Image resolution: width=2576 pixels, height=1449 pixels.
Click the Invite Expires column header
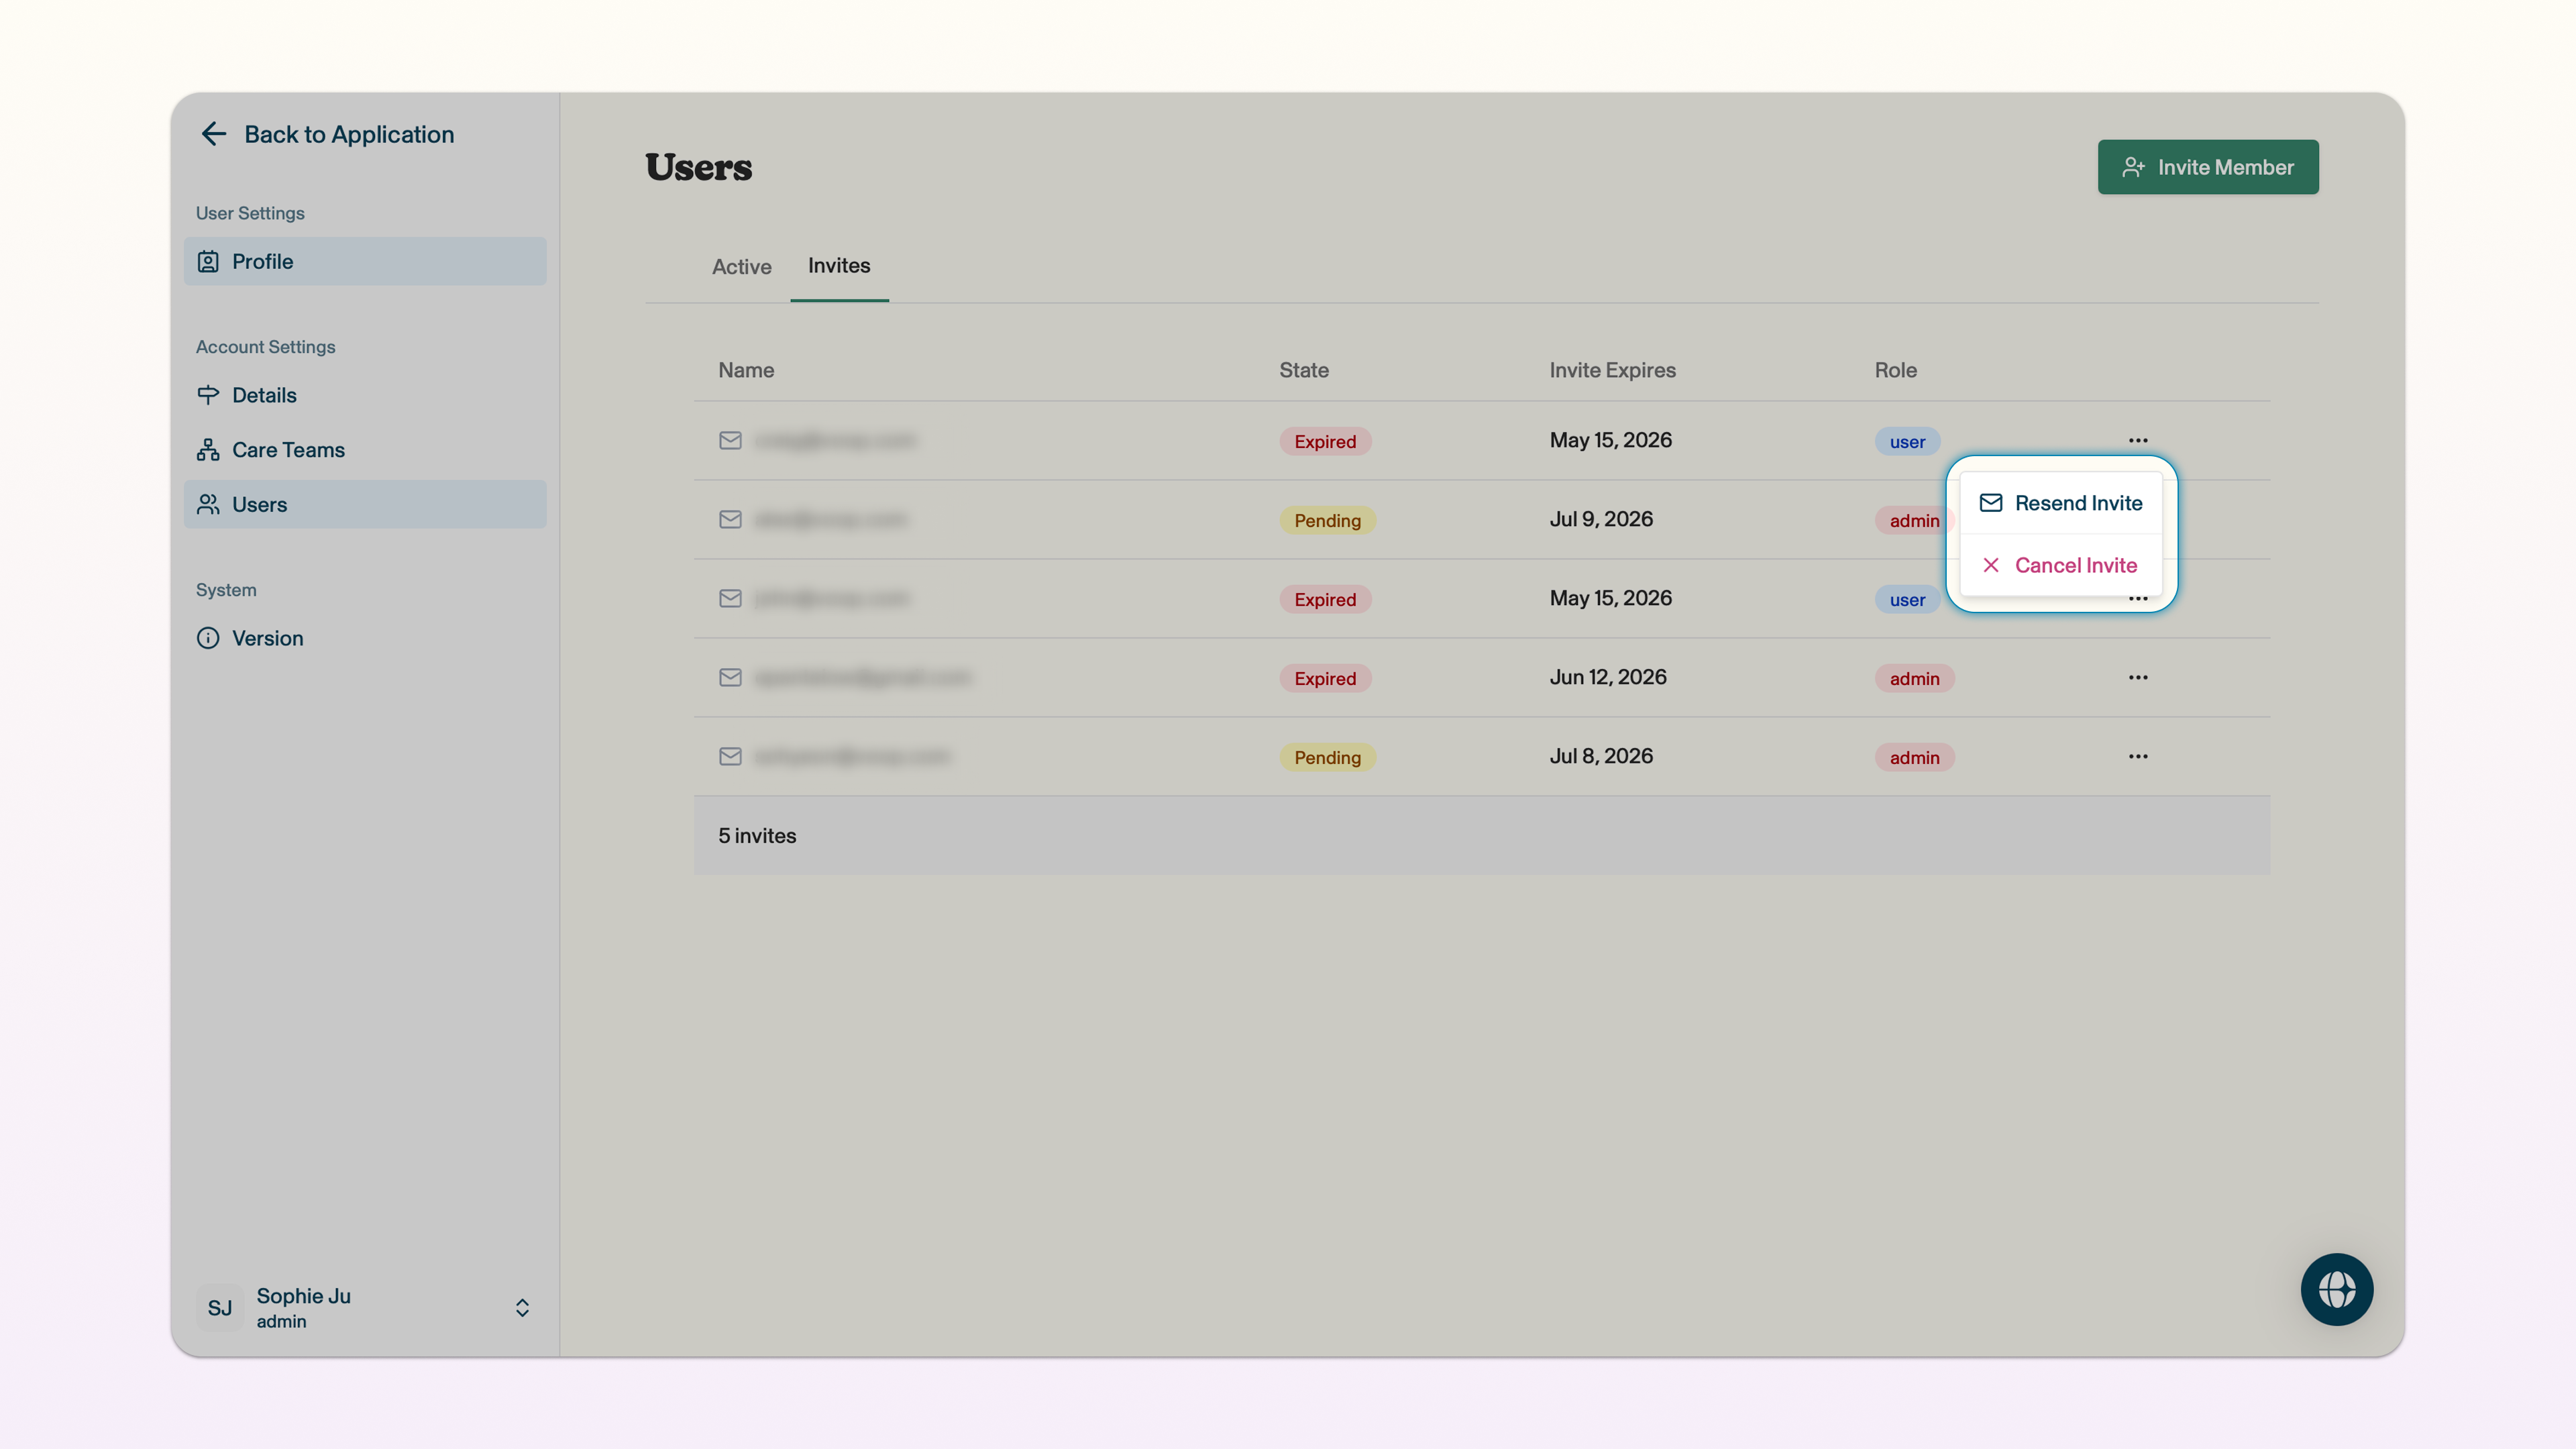1612,370
